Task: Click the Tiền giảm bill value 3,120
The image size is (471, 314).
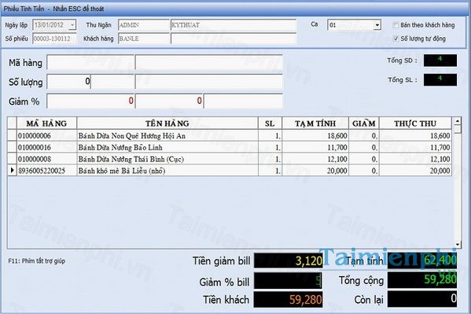Action: coord(289,260)
